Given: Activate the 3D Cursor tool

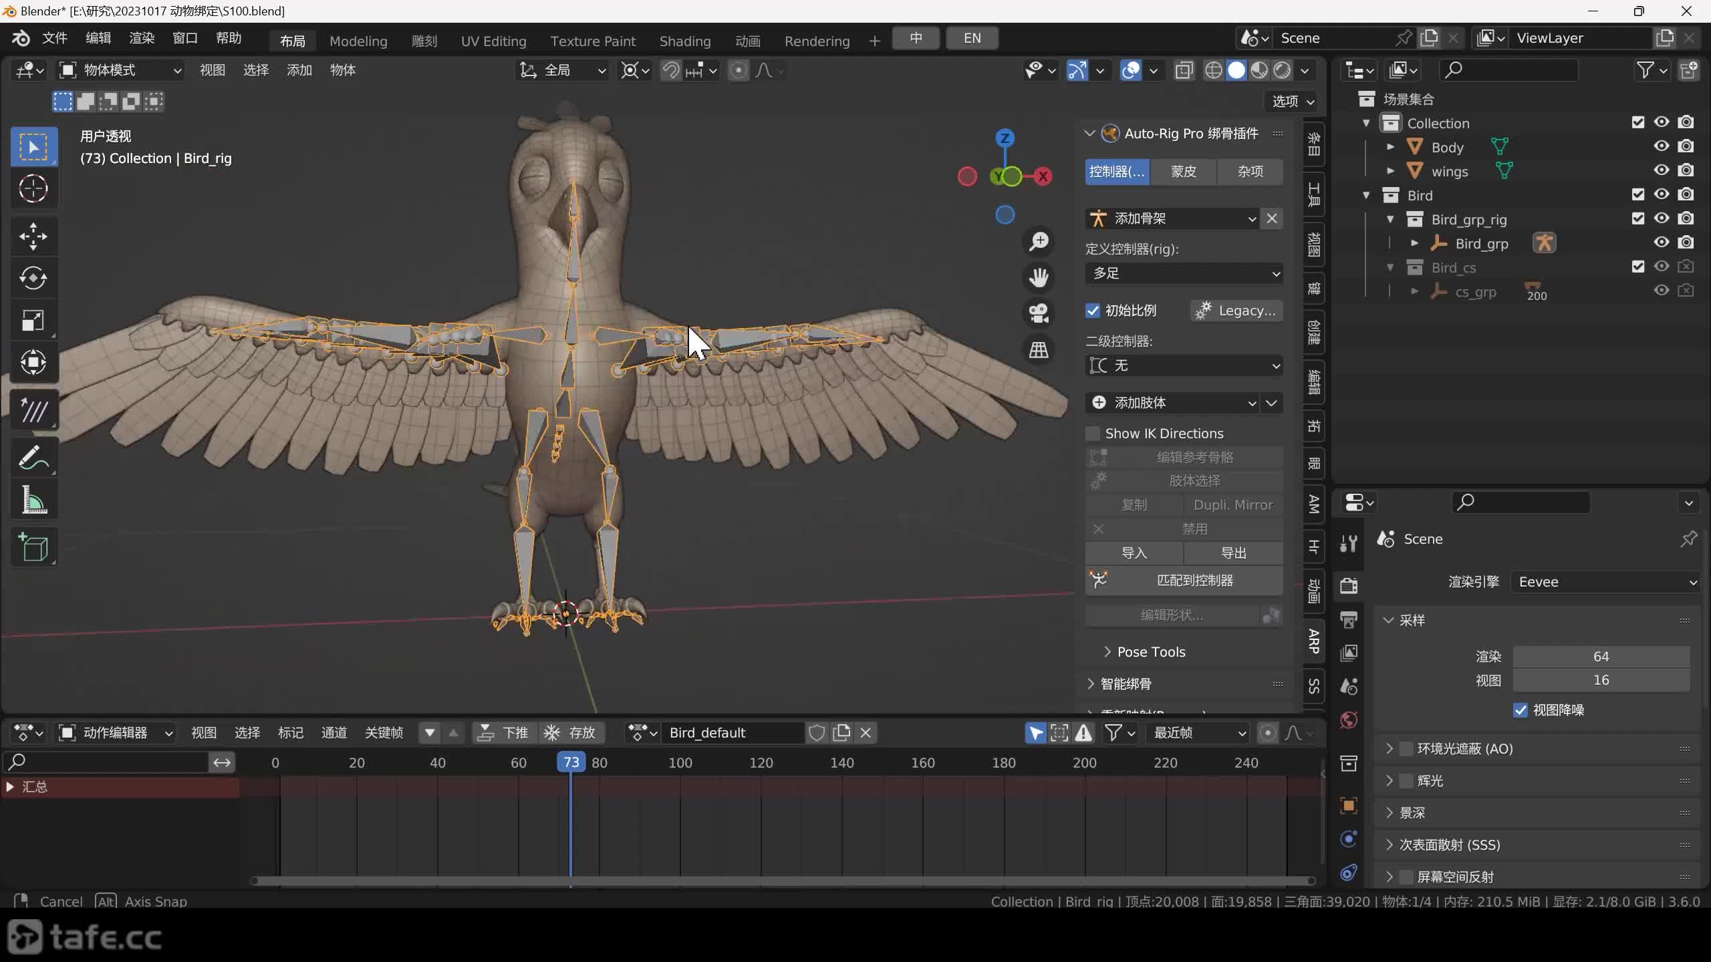Looking at the screenshot, I should coord(33,189).
